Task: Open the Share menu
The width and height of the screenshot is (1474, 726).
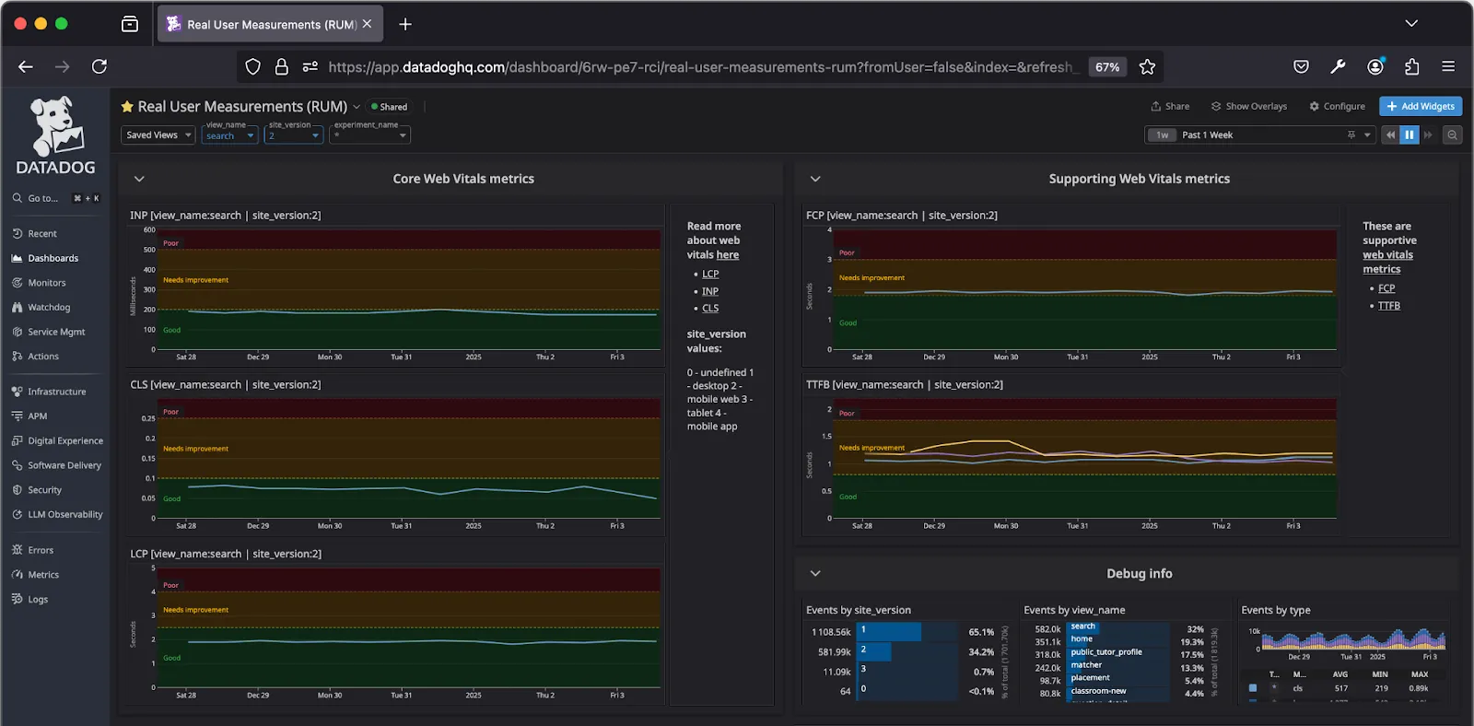Action: (x=1170, y=107)
